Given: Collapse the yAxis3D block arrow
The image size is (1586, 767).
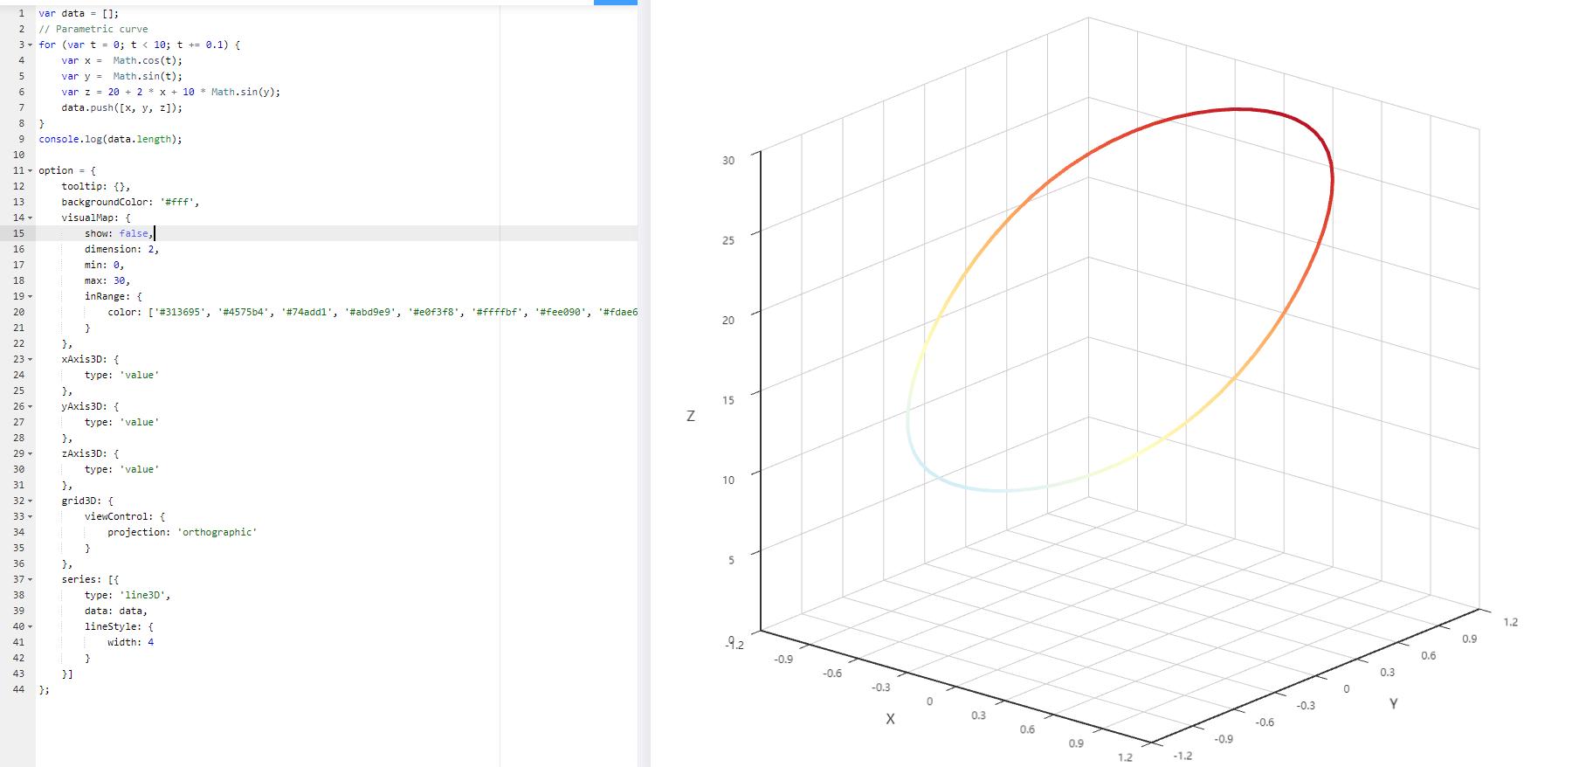Looking at the screenshot, I should click(x=30, y=406).
